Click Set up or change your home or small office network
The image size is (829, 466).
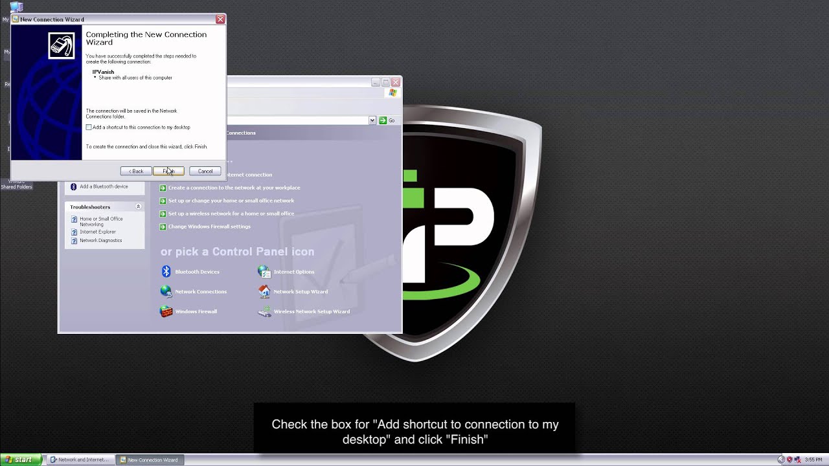tap(231, 201)
